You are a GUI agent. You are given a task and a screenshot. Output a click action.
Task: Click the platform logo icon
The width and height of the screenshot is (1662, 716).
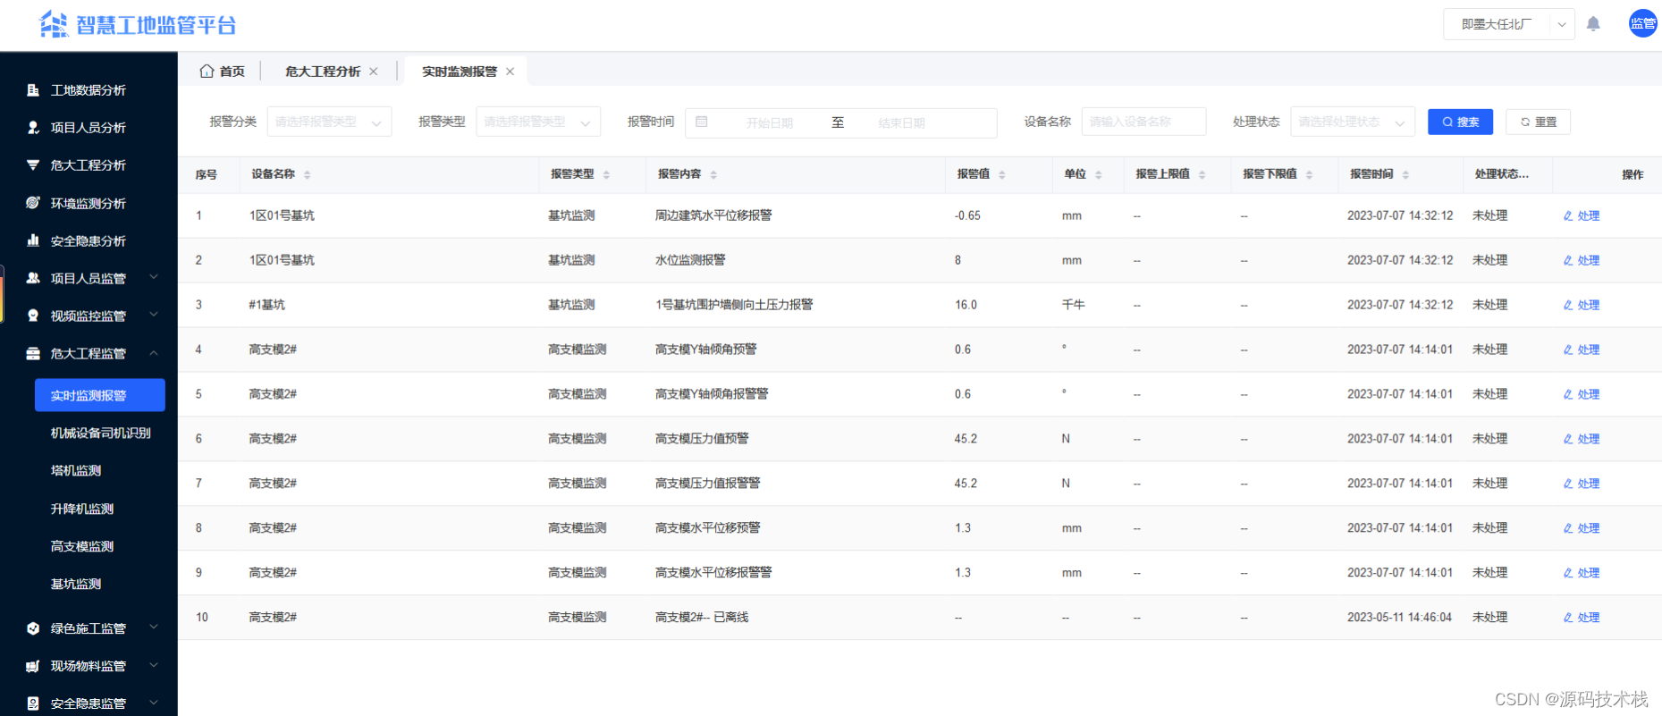pos(54,24)
